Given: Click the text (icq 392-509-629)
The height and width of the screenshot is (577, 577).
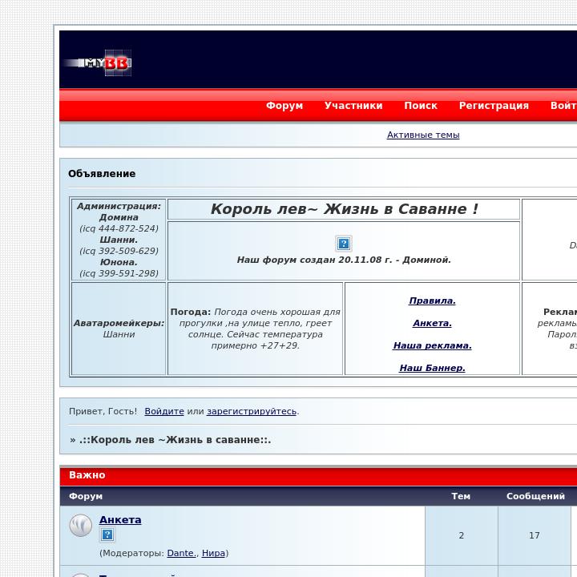Looking at the screenshot, I should [x=119, y=251].
